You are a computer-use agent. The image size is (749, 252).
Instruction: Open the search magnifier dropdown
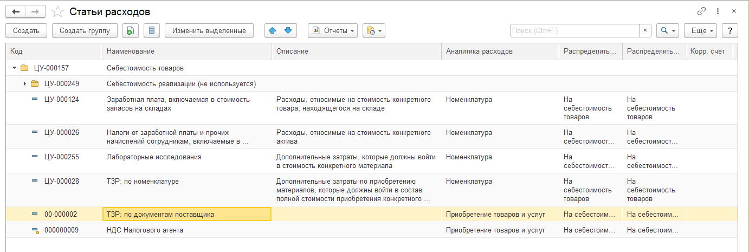(667, 31)
